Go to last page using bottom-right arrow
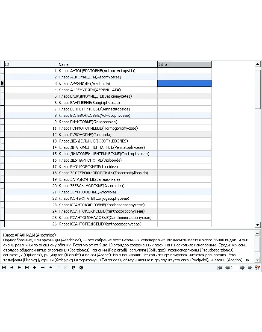The height and width of the screenshot is (332, 262). 250,268
